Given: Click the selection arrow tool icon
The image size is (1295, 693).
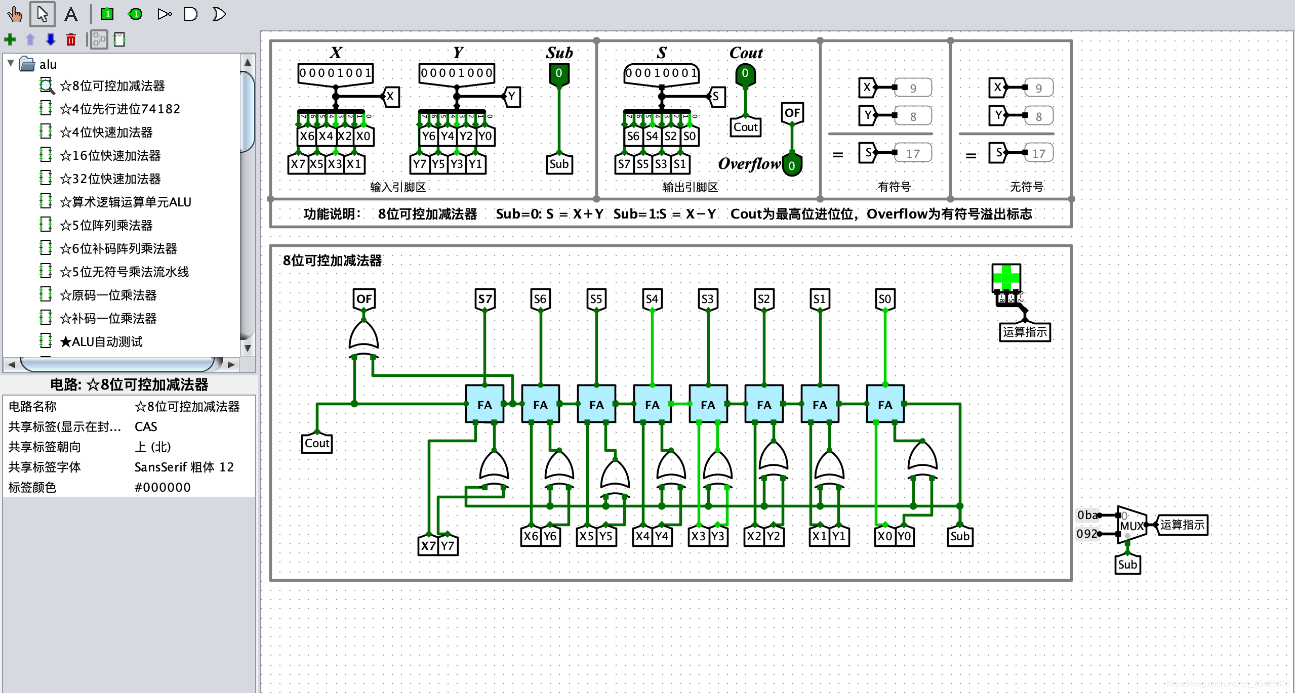Looking at the screenshot, I should click(x=44, y=12).
